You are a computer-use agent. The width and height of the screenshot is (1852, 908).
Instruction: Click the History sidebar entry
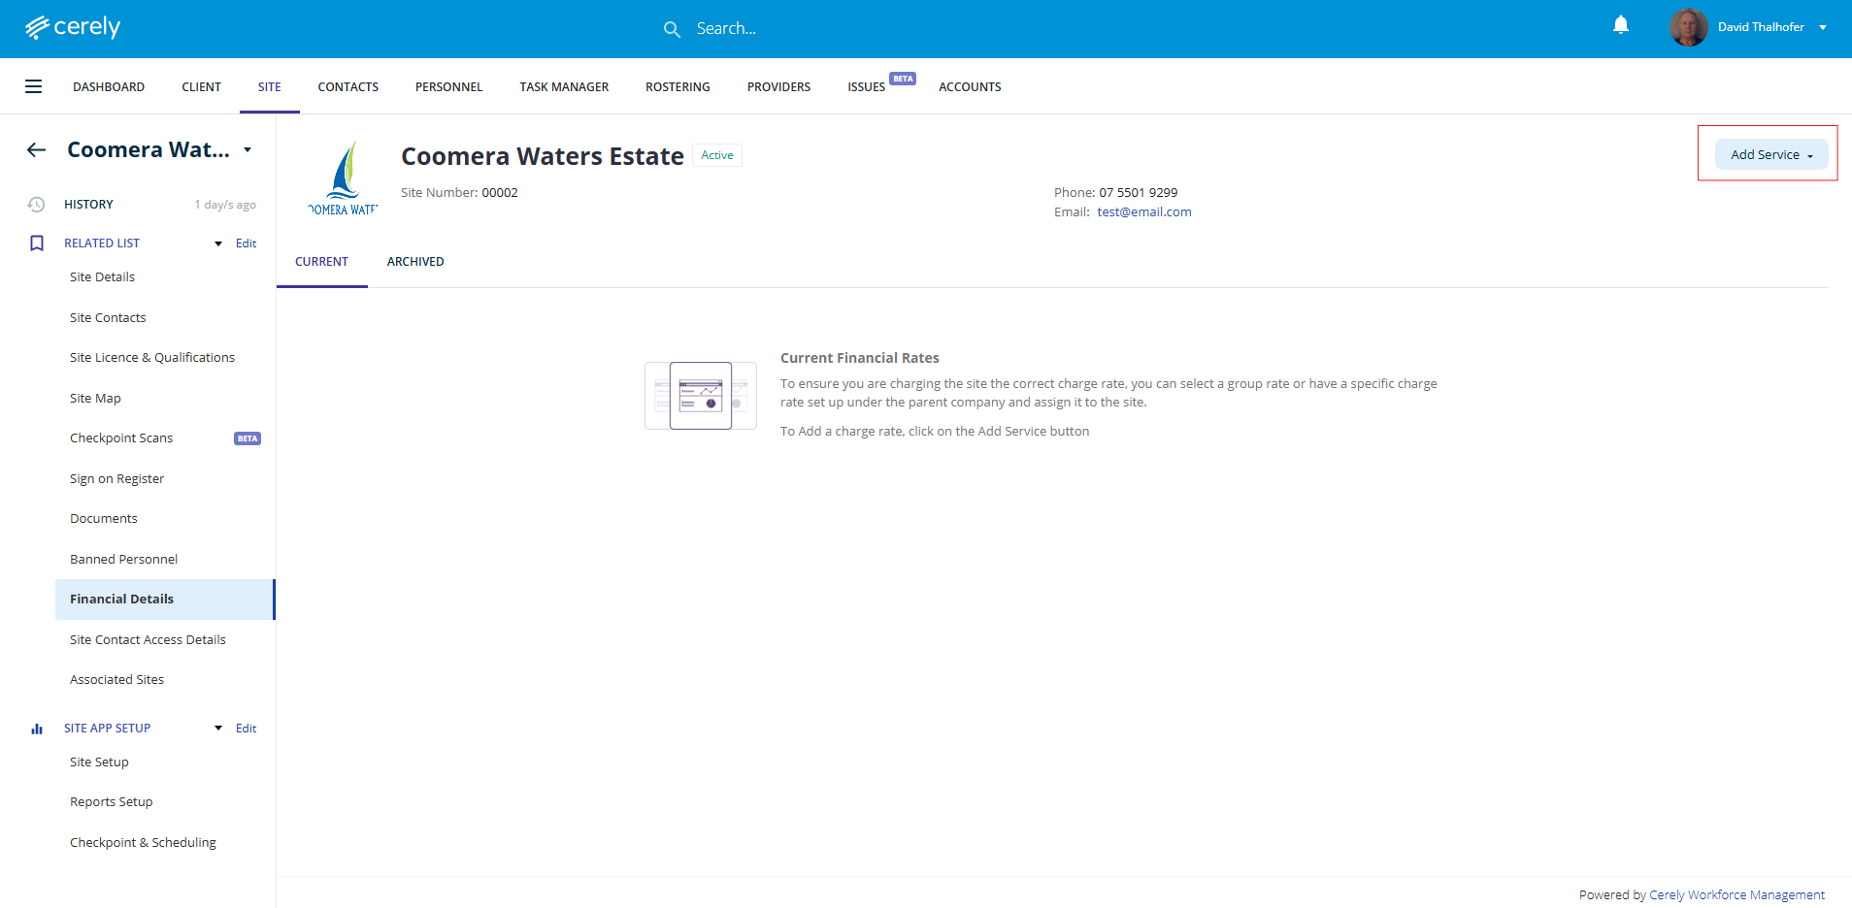tap(89, 205)
